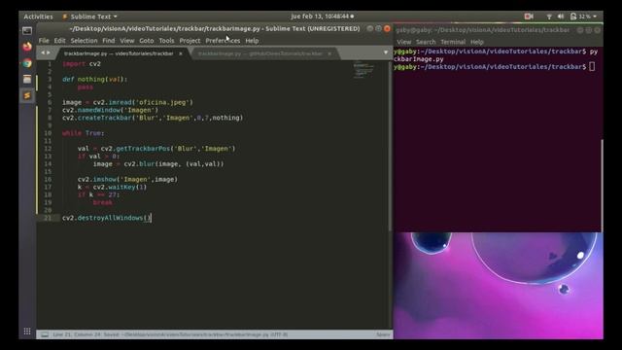This screenshot has height=350, width=622.
Task: Open the Terminal menu in terminal window
Action: [x=453, y=42]
